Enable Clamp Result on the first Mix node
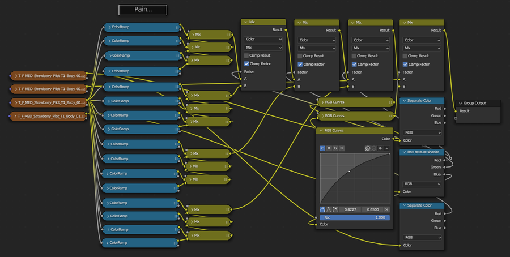The width and height of the screenshot is (510, 257). [246, 55]
